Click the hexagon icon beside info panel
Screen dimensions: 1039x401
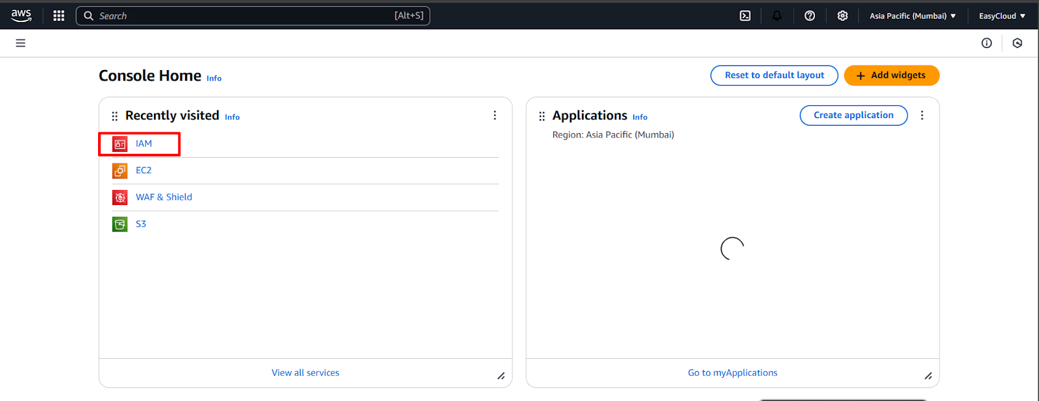coord(1018,43)
